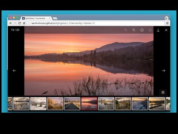Open the rushing water sunset thumbnail

(x=140, y=104)
